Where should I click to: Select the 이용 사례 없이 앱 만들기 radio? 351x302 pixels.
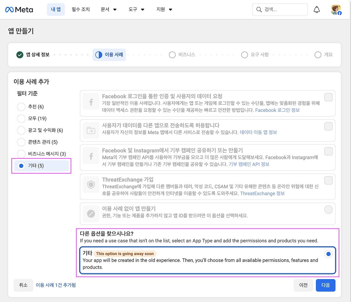pos(329,209)
